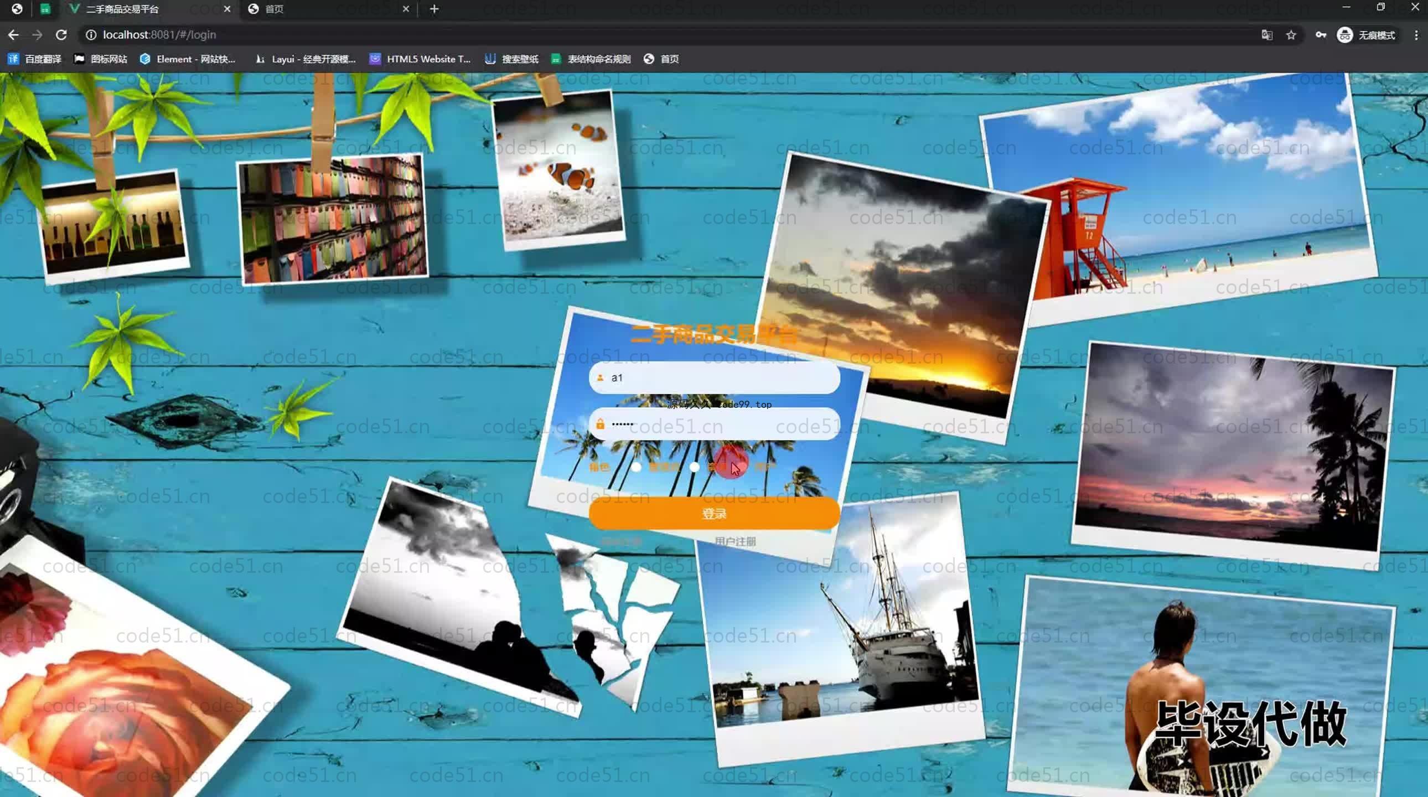This screenshot has width=1428, height=797.
Task: Reload the page using the refresh icon
Action: click(x=61, y=35)
